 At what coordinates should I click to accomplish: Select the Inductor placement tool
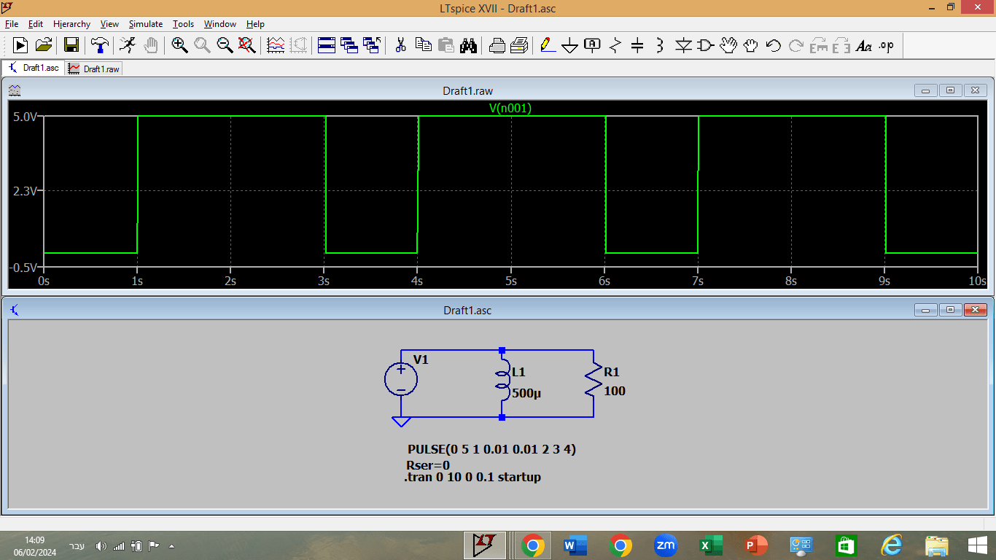[658, 44]
